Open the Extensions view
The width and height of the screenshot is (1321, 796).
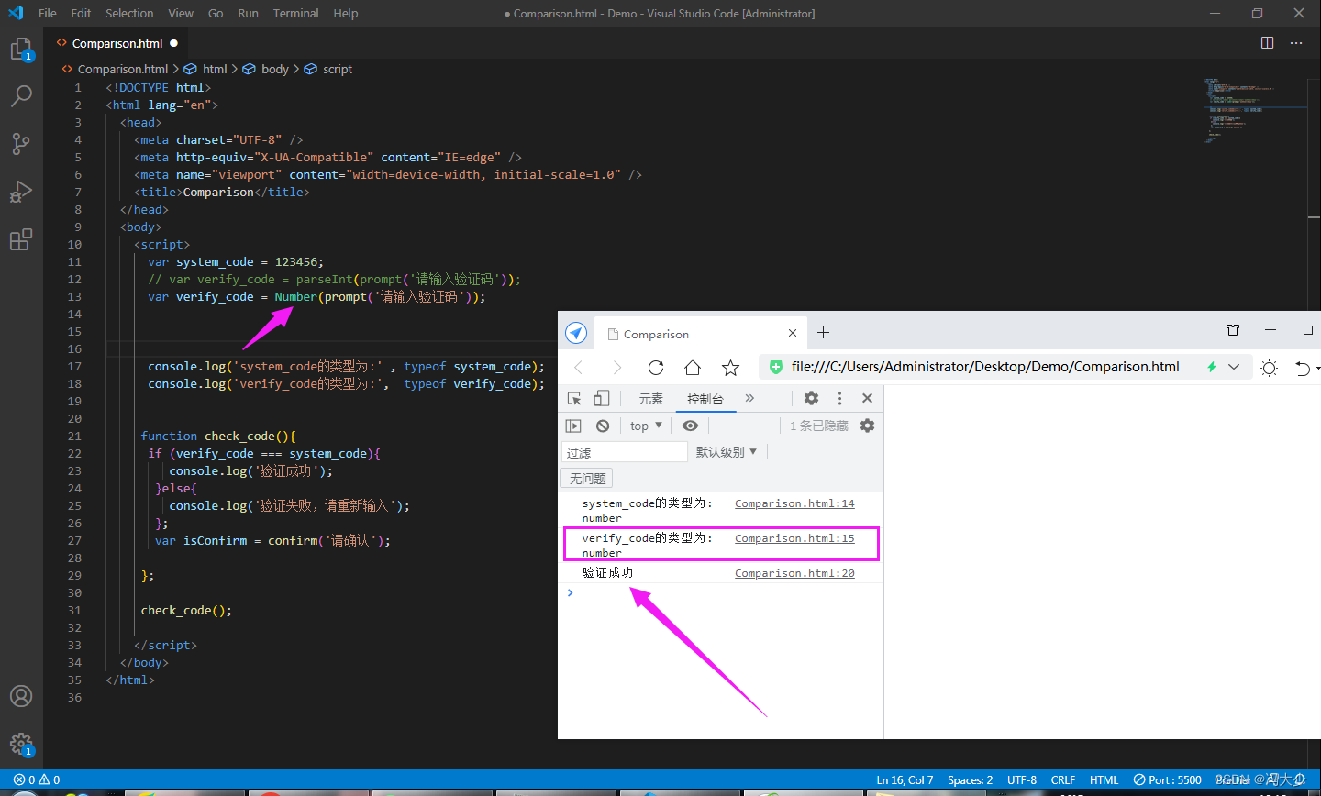[21, 239]
